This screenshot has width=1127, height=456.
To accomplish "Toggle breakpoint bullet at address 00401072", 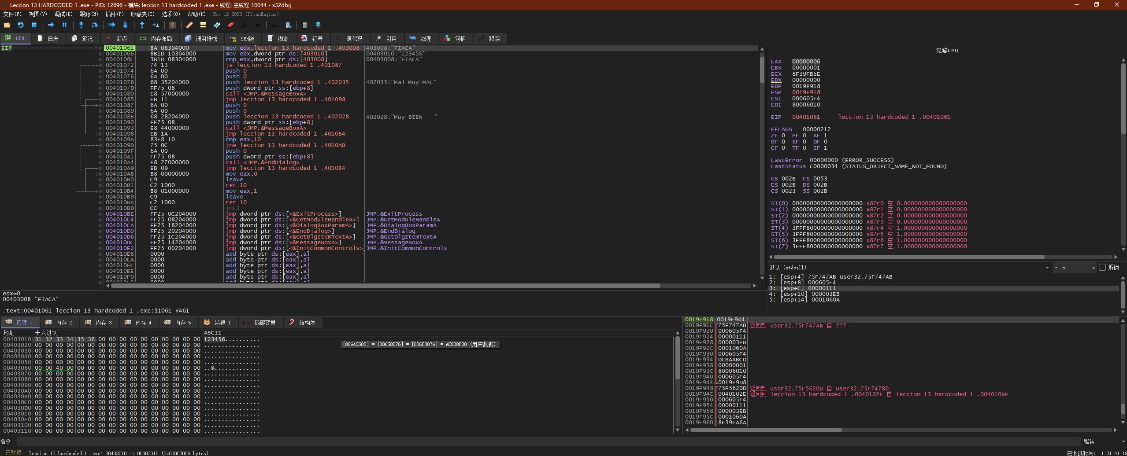I will (x=100, y=65).
